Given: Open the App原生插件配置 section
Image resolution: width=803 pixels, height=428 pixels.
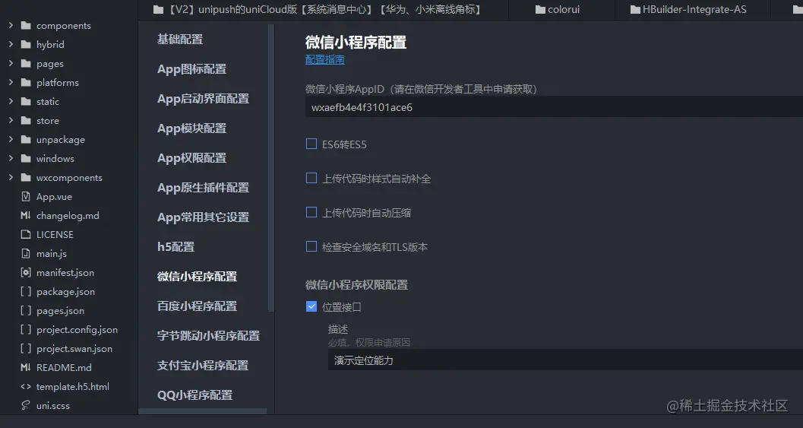Looking at the screenshot, I should click(203, 188).
